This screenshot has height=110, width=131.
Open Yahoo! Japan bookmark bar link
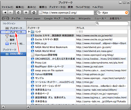(32, 19)
